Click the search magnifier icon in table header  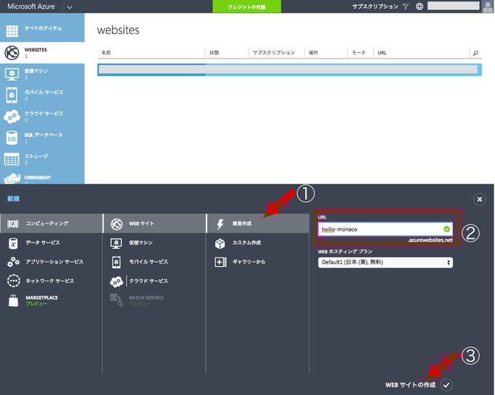pos(475,53)
